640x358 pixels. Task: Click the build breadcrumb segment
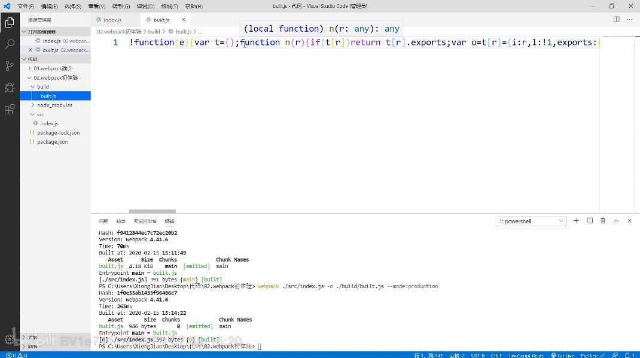click(154, 32)
